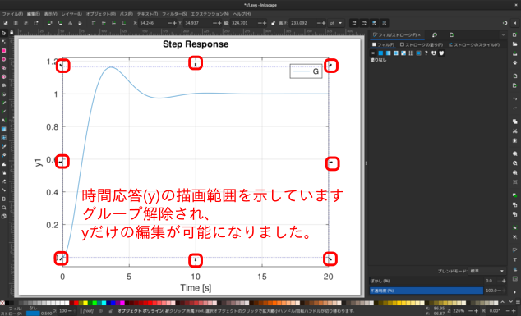Click the yellow palette color swatch
This screenshot has width=521, height=316.
tap(85, 303)
